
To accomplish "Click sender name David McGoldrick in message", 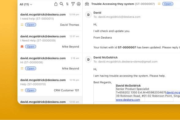I will click(x=106, y=58).
